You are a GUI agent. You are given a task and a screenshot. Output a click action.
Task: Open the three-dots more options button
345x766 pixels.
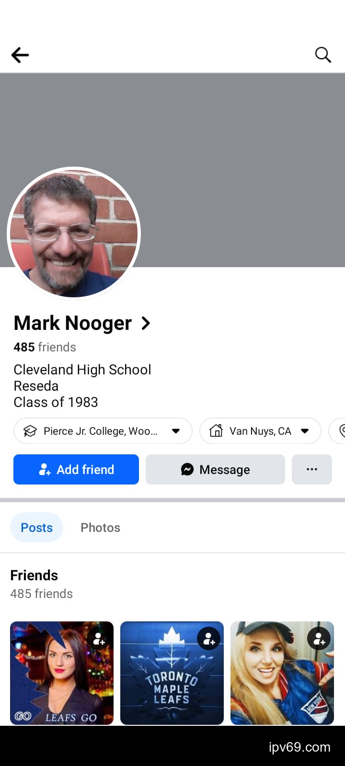[312, 469]
